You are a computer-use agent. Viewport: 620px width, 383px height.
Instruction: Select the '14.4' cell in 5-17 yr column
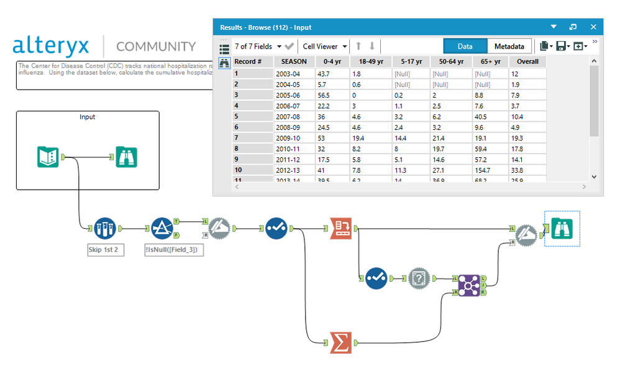pyautogui.click(x=411, y=138)
